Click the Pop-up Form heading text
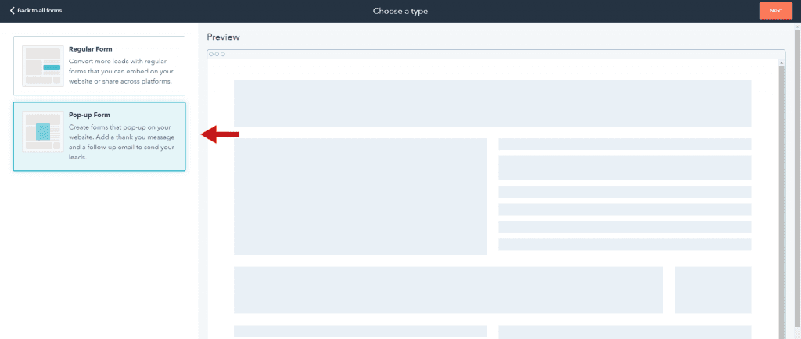Screen dimensions: 801x339 coord(89,115)
